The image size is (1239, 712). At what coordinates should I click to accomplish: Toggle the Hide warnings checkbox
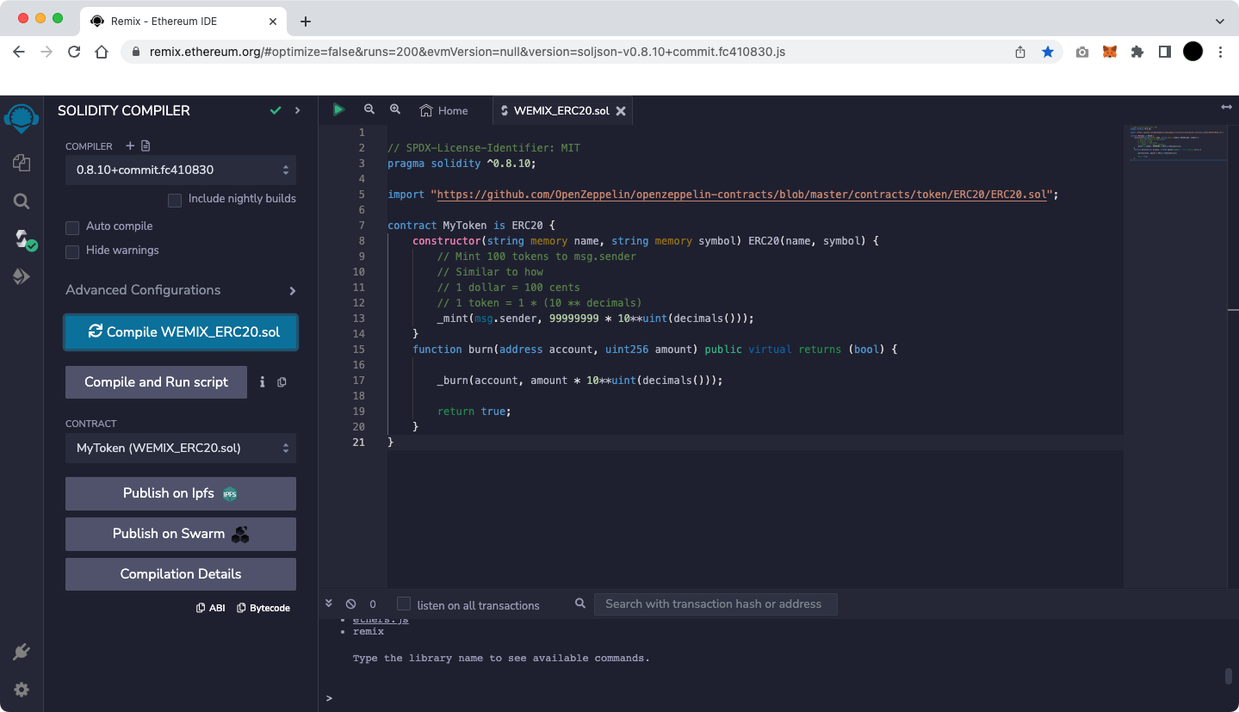[x=72, y=251]
